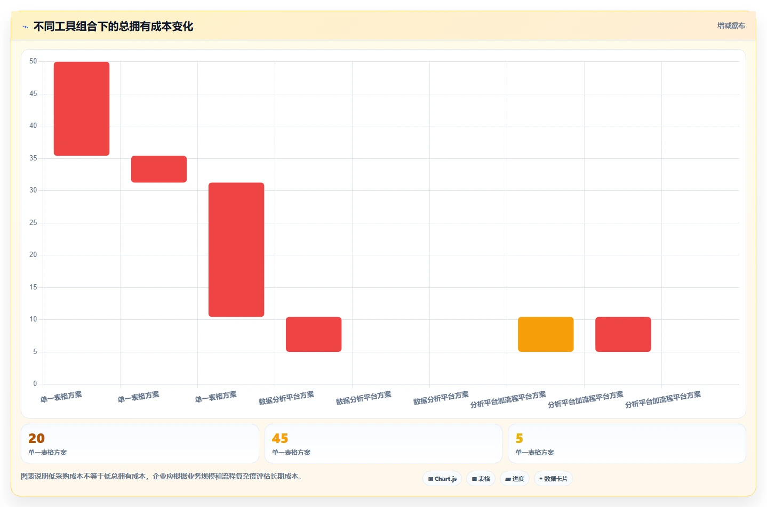Click y-axis label 25
Viewport: 767px width, 507px height.
point(33,223)
